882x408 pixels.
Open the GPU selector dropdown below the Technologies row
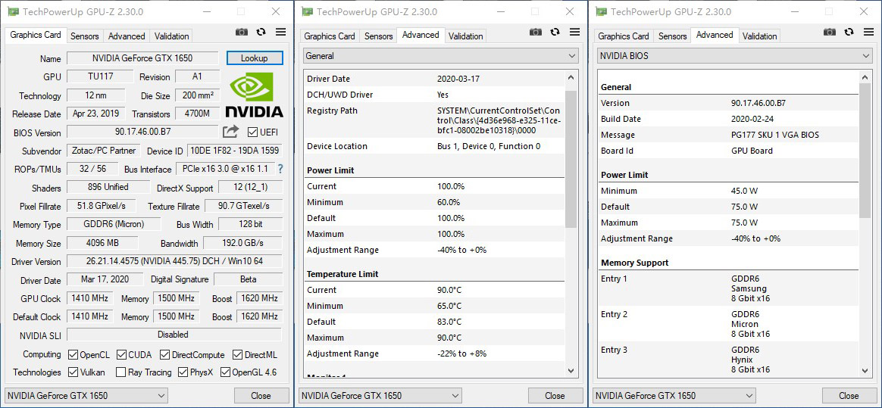pyautogui.click(x=86, y=395)
